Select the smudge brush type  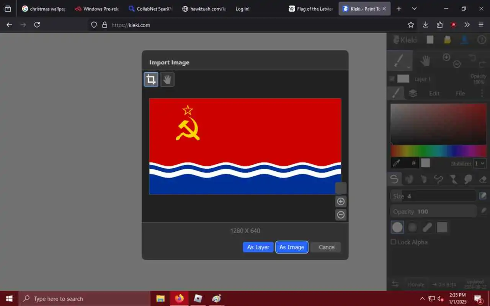point(468,179)
